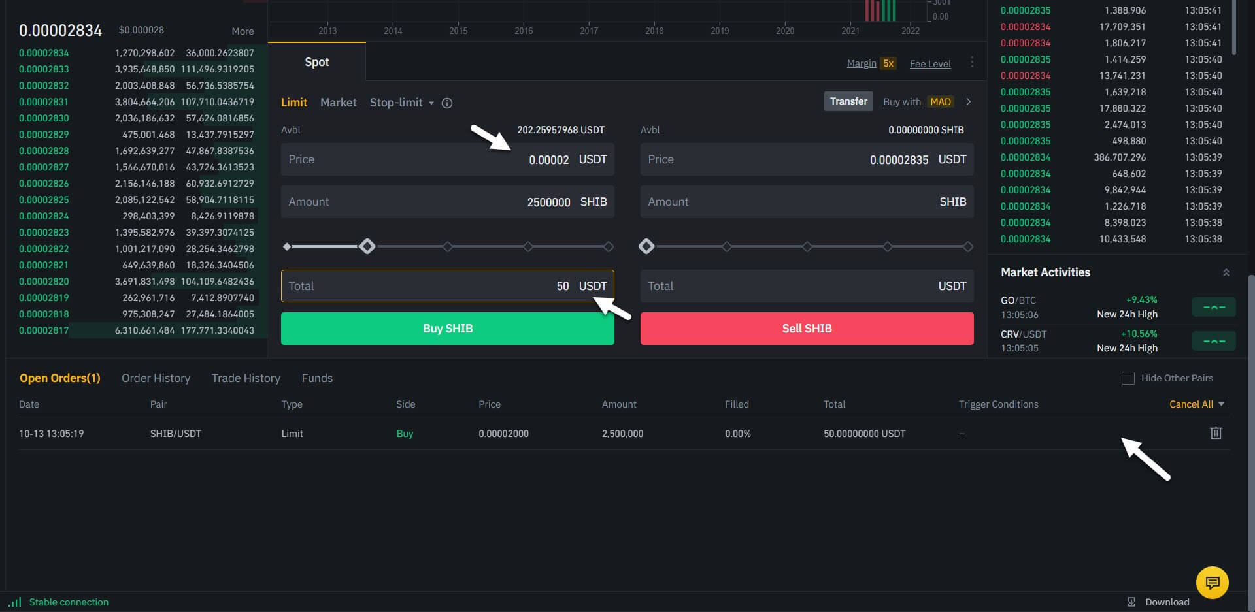Focus the buy Amount SHIB input
Viewport: 1255px width, 612px height.
pyautogui.click(x=448, y=202)
